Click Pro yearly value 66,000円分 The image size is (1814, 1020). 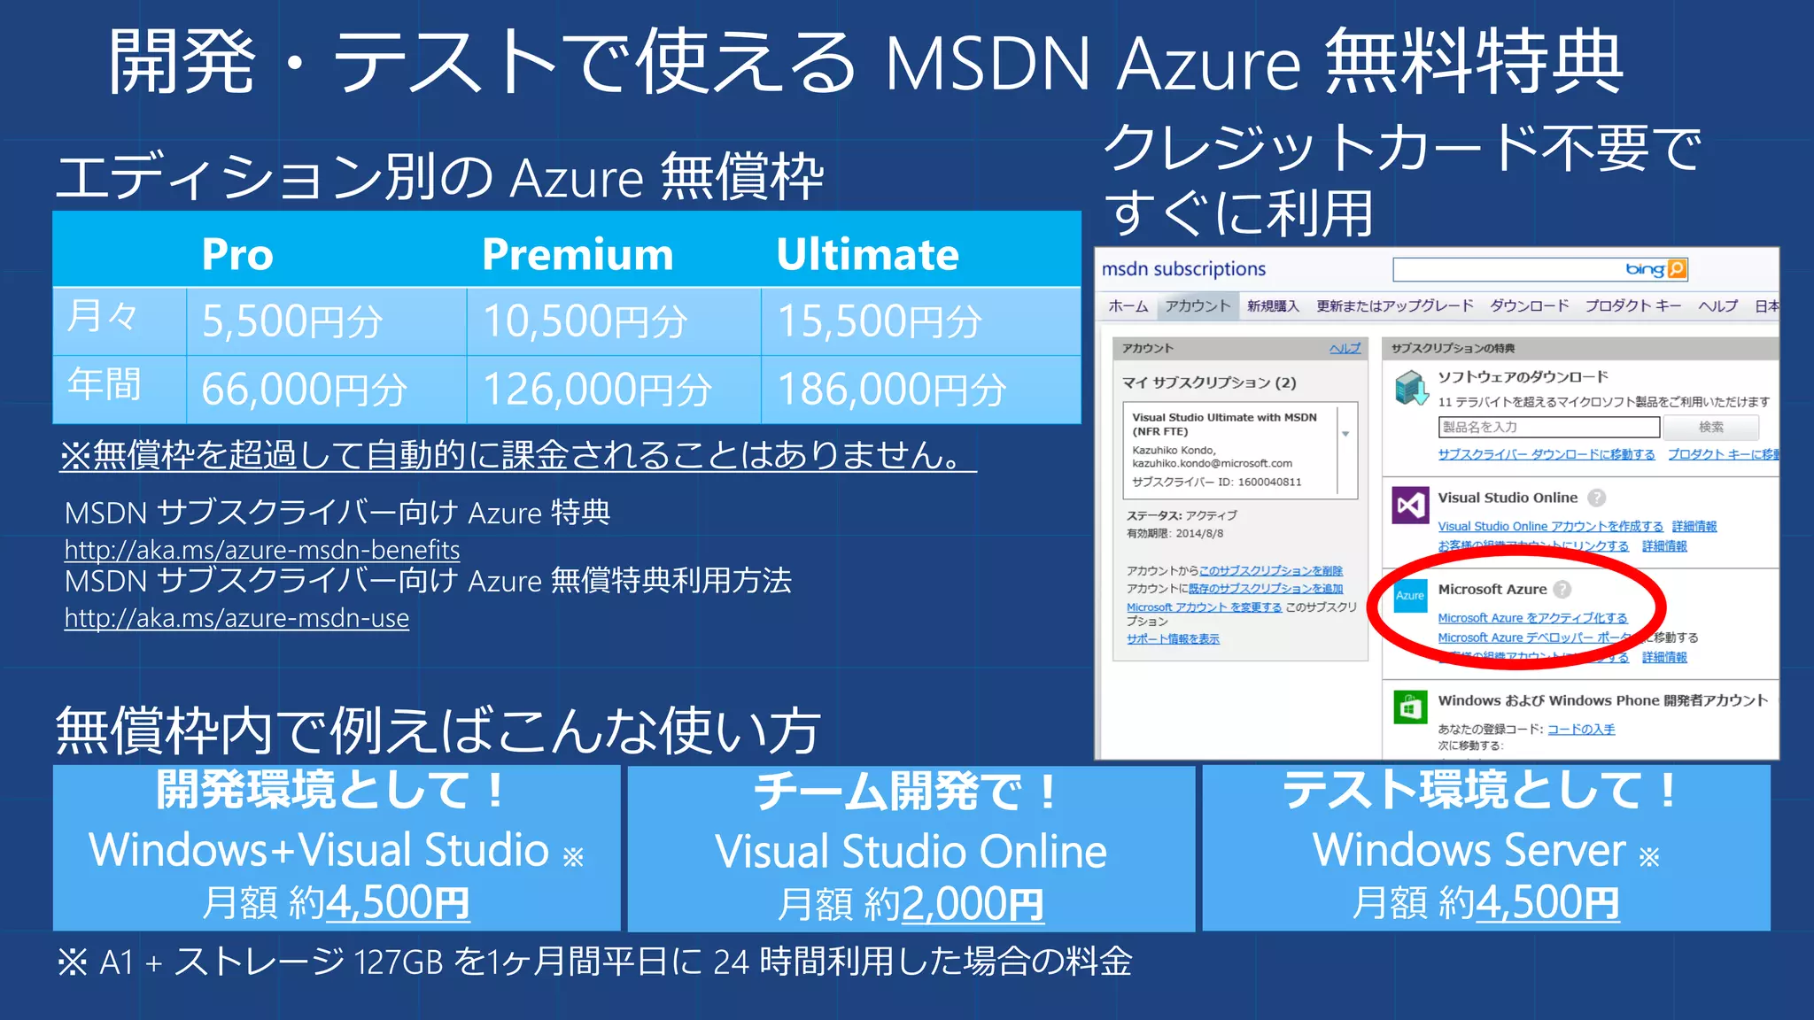tap(304, 390)
